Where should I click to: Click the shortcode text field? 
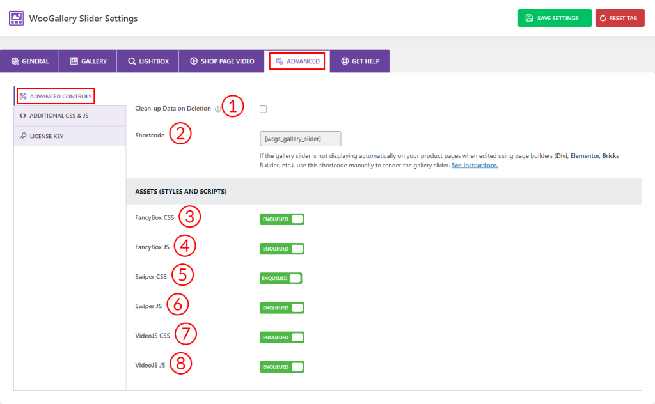click(x=301, y=139)
